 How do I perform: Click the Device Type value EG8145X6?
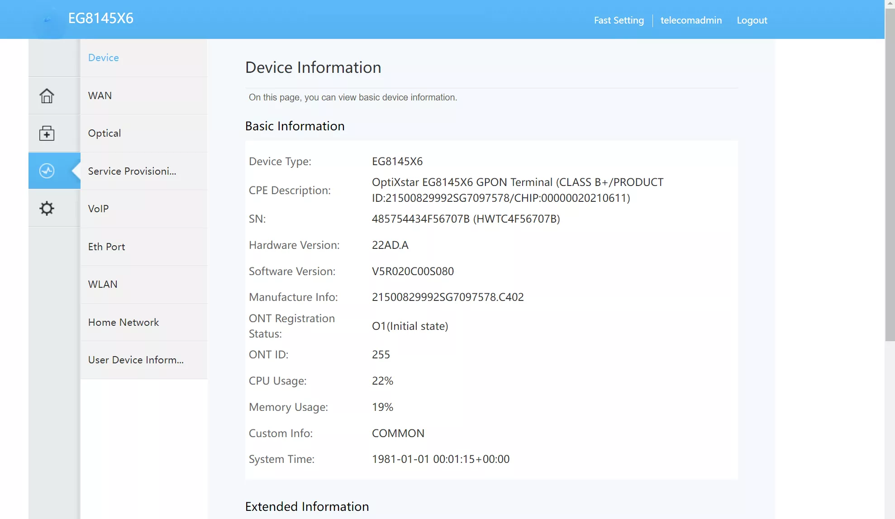pyautogui.click(x=397, y=161)
